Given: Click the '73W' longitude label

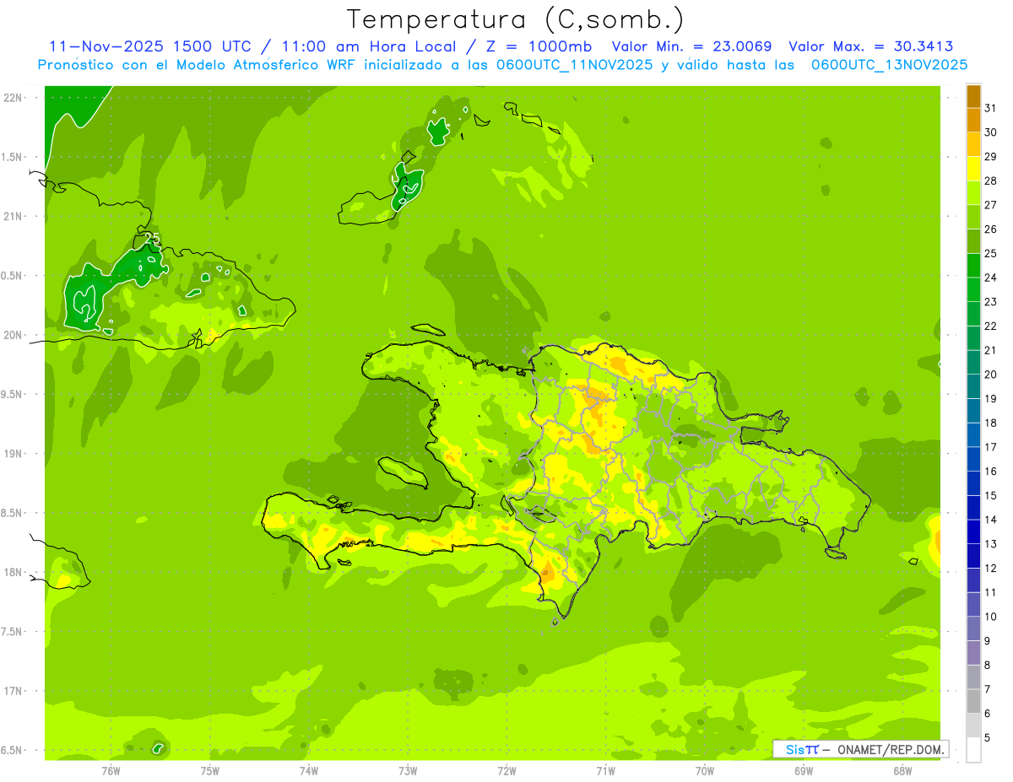Looking at the screenshot, I should 408,770.
